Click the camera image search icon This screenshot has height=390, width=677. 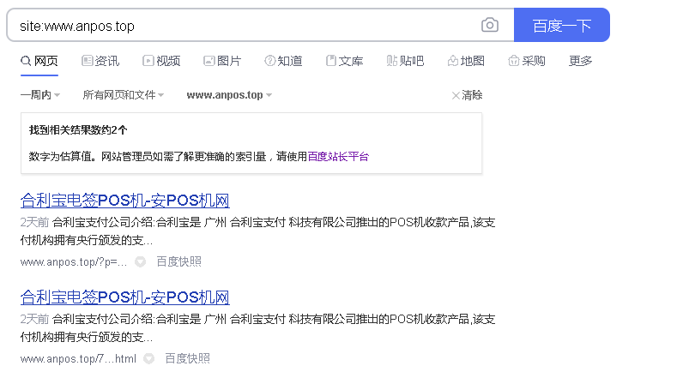click(489, 26)
